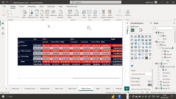Click Update available download link
The width and height of the screenshot is (176, 99).
pos(163,92)
